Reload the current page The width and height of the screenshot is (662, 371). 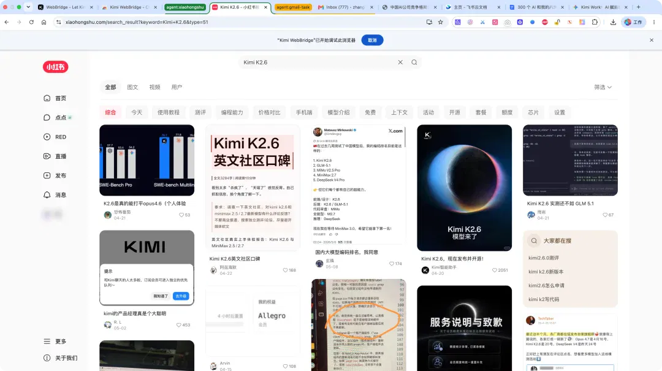tap(31, 22)
